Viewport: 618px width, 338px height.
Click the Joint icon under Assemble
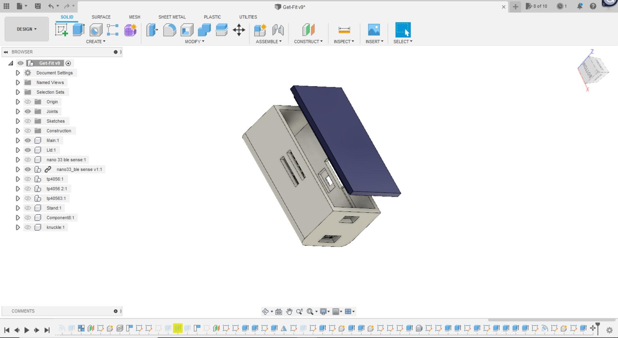tap(278, 30)
